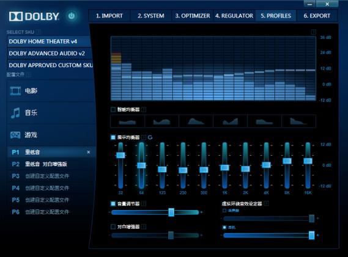Click the Dolby logo
This screenshot has width=348, height=257.
[x=34, y=16]
